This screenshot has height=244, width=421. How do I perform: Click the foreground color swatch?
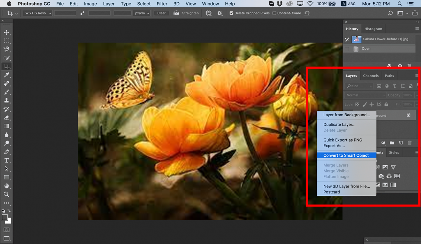(x=5, y=218)
